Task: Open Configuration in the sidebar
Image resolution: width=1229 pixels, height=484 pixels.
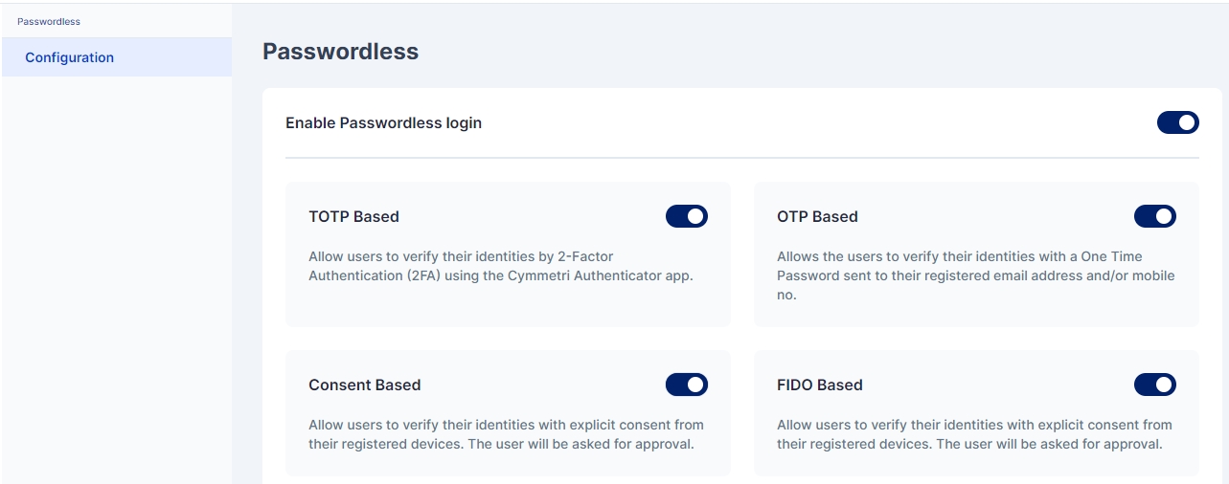Action: tap(69, 57)
